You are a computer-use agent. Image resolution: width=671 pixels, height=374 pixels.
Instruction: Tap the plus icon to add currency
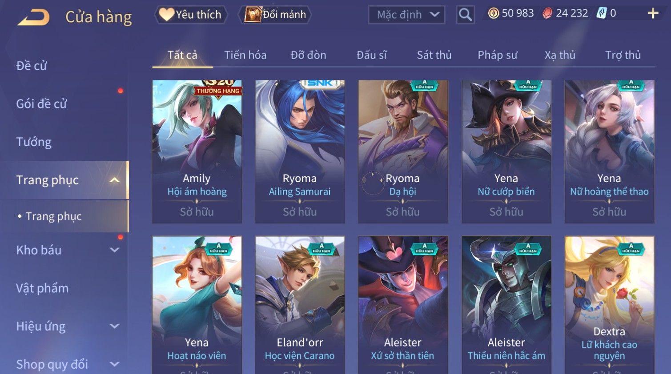[653, 13]
